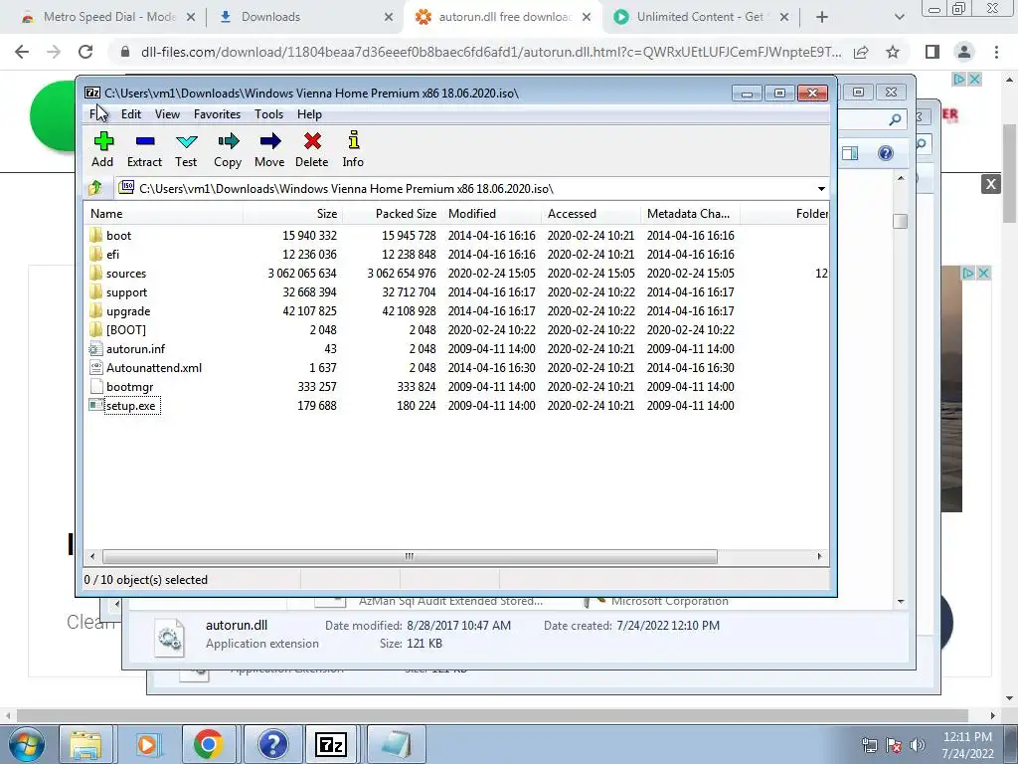Switch to the Metro Speed Dial tab
1018x764 pixels.
click(x=109, y=17)
